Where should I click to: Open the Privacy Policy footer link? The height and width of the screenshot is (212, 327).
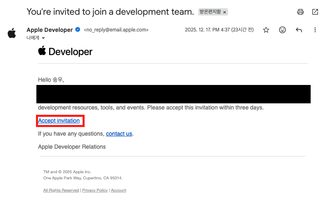click(95, 190)
